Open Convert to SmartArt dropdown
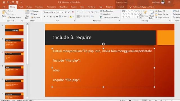180x101 pixels. [x=109, y=17]
